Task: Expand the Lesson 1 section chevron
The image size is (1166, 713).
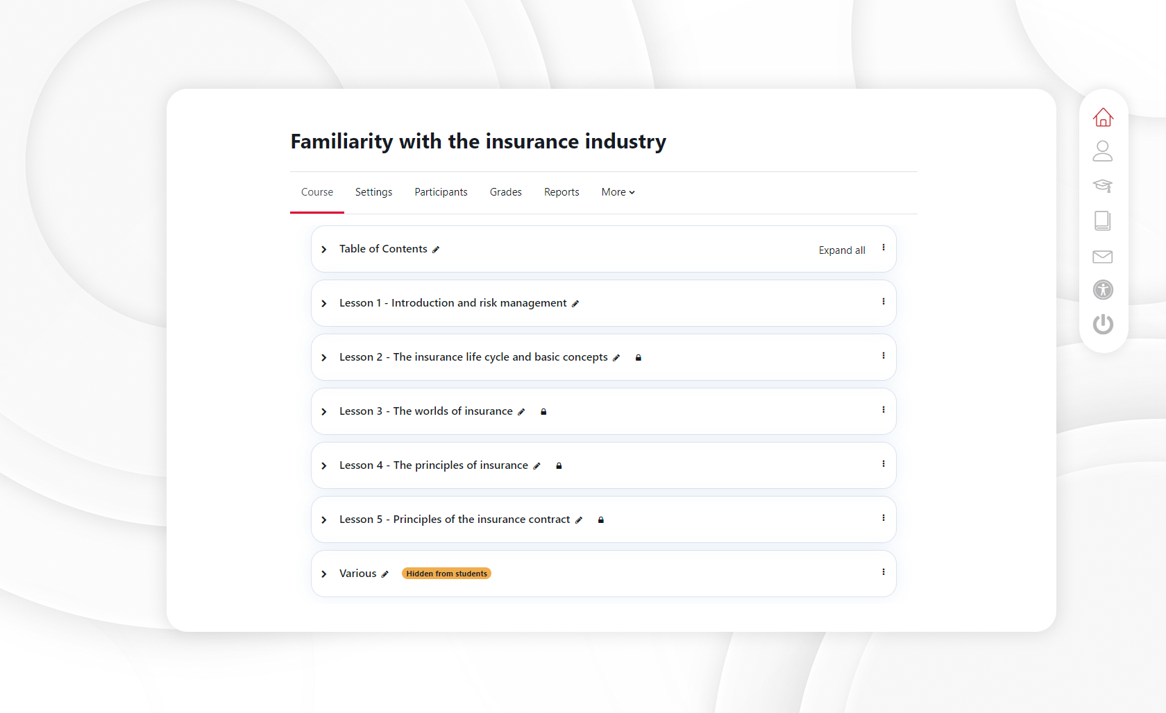Action: [x=324, y=304]
